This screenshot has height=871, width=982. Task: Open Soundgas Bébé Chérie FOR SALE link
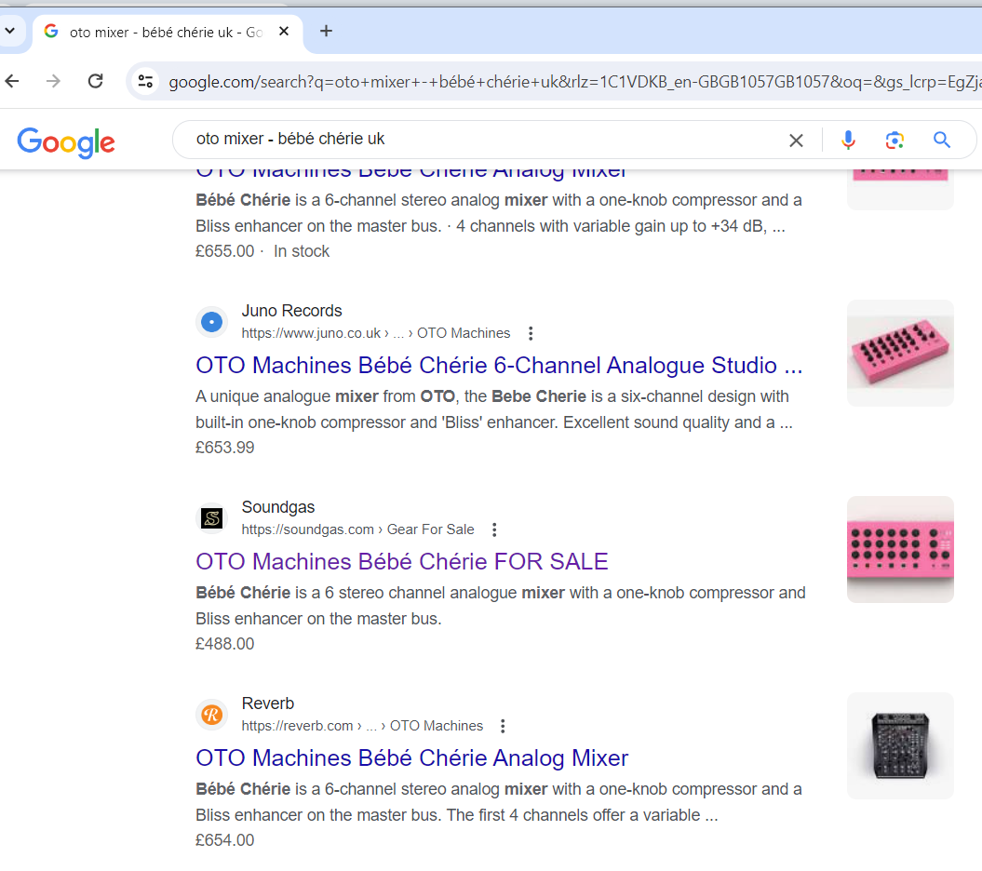point(401,561)
